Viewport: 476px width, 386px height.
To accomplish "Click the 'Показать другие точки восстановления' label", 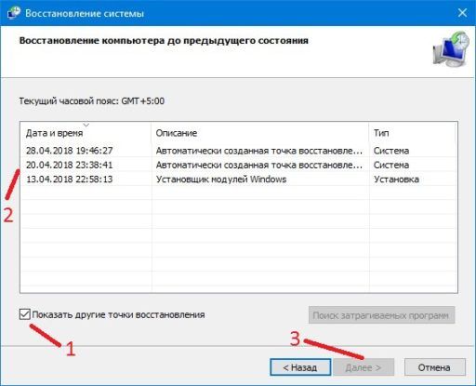I will 118,314.
